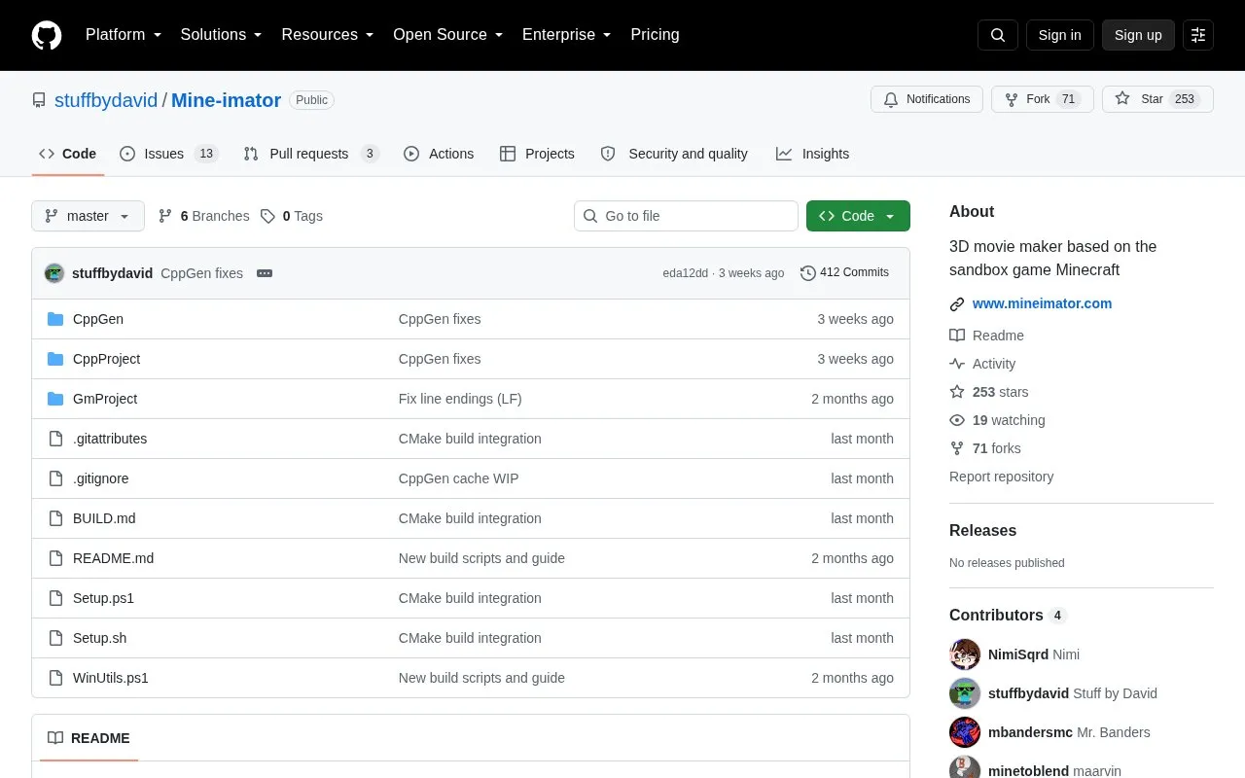Switch to the Pull requests tab
This screenshot has width=1245, height=778.
pyautogui.click(x=310, y=154)
